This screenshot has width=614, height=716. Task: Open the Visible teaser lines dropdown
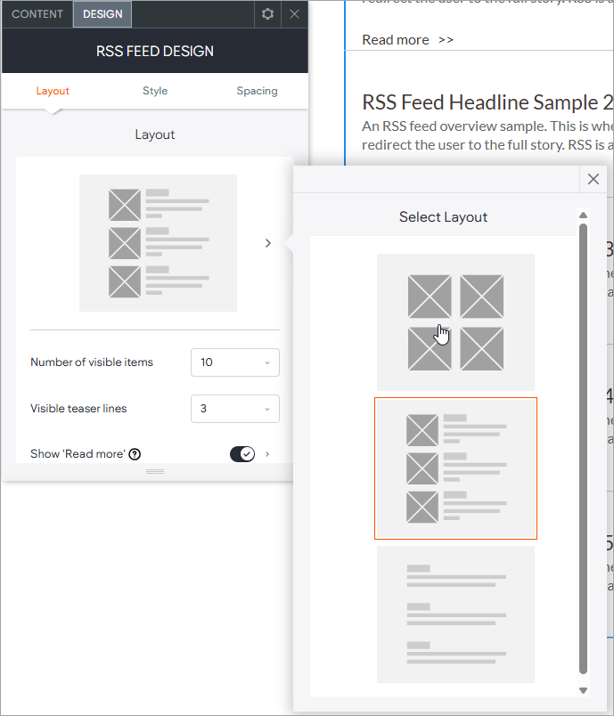click(235, 409)
